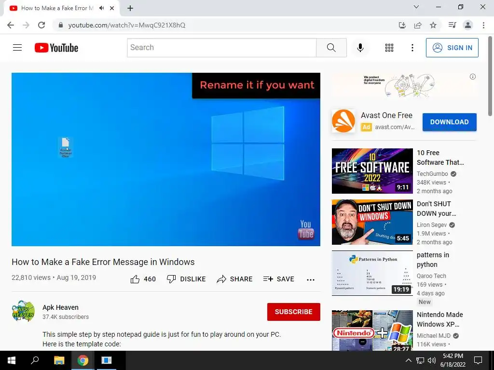
Task: Open a new Chrome tab
Action: coord(130,8)
